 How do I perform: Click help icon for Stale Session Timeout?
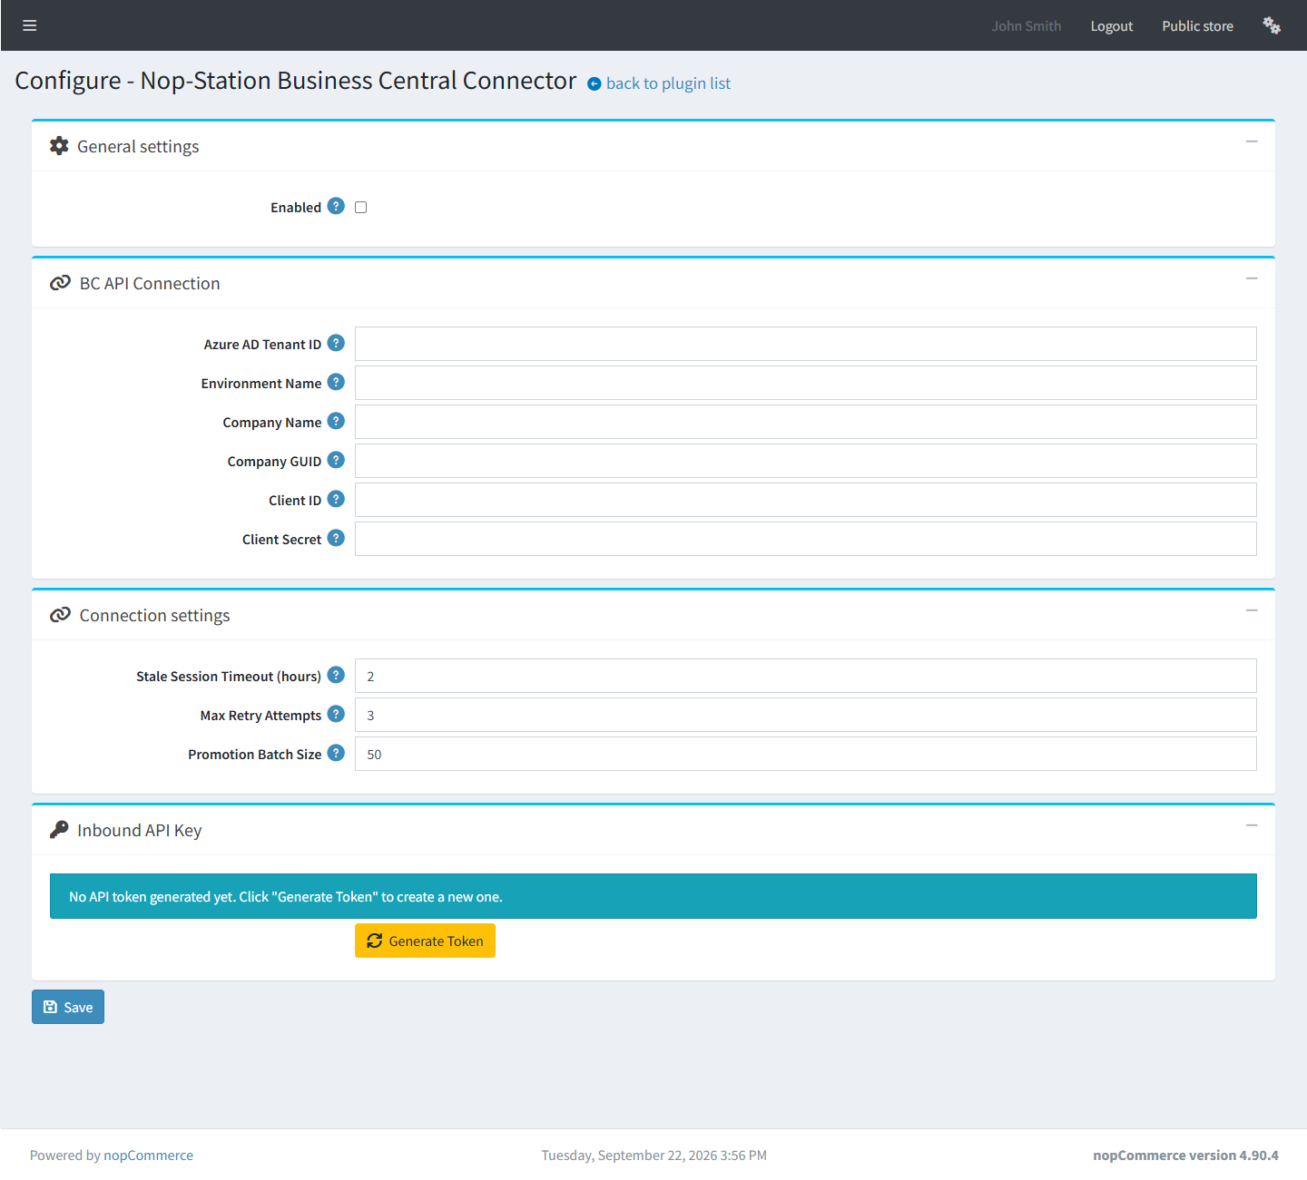point(336,675)
